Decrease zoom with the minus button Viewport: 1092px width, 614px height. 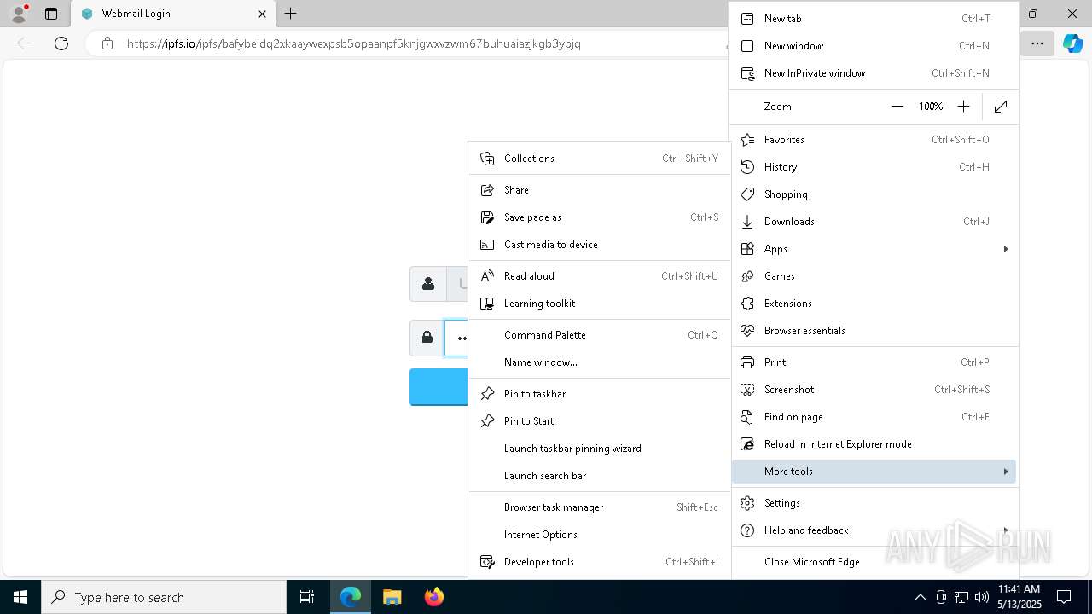(x=897, y=107)
